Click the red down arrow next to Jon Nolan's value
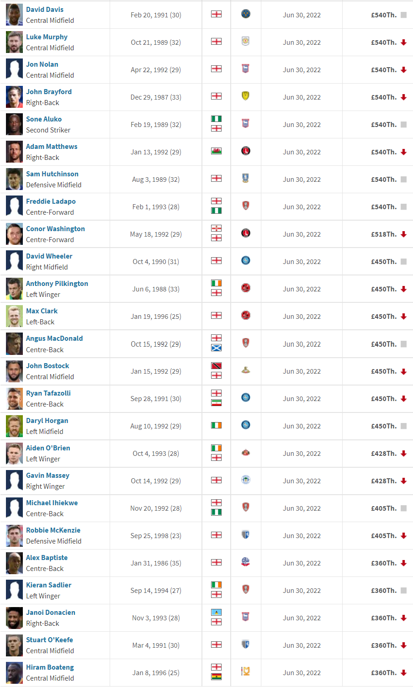The width and height of the screenshot is (413, 687). 403,70
